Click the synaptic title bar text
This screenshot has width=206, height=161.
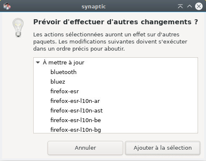pyautogui.click(x=94, y=7)
